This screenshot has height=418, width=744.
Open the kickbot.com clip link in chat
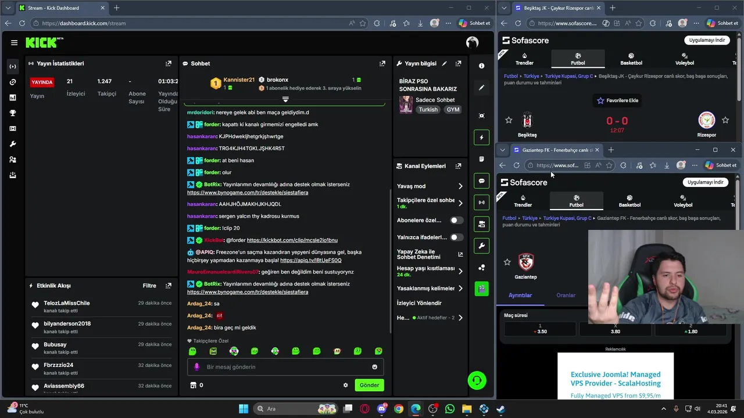tap(292, 240)
